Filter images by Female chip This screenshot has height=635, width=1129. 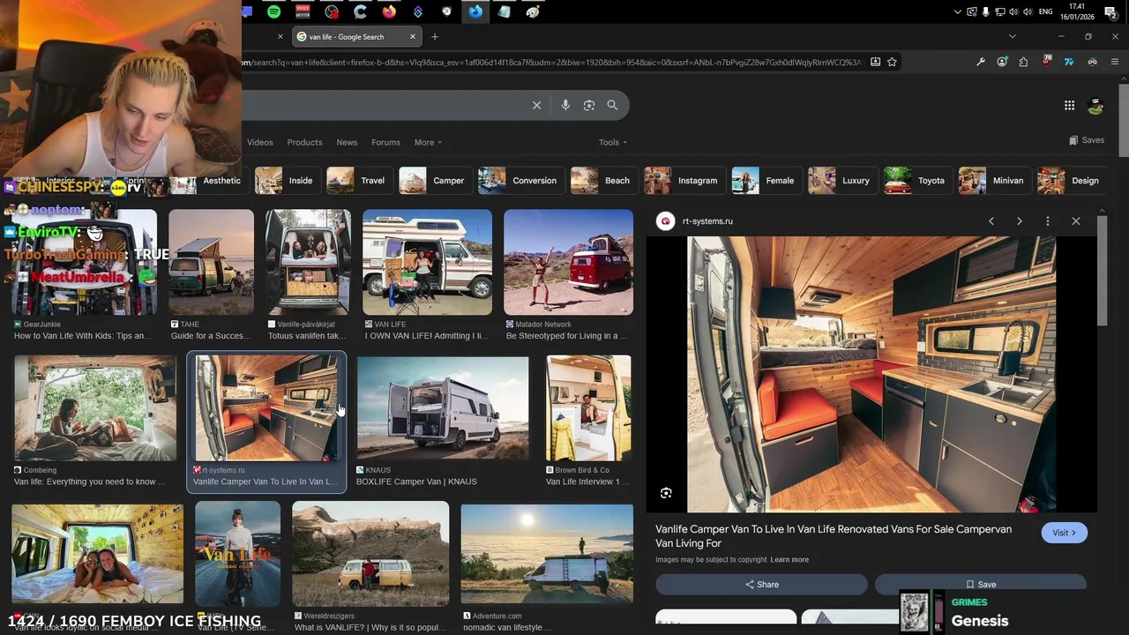[x=765, y=181]
